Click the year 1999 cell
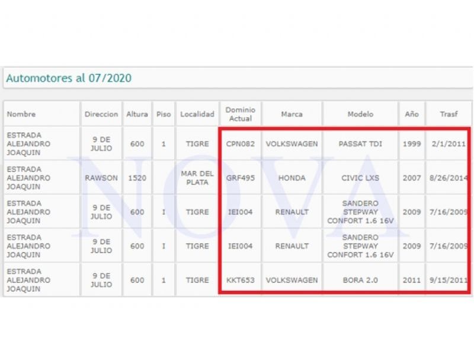Image resolution: width=474 pixels, height=343 pixels. (x=412, y=144)
